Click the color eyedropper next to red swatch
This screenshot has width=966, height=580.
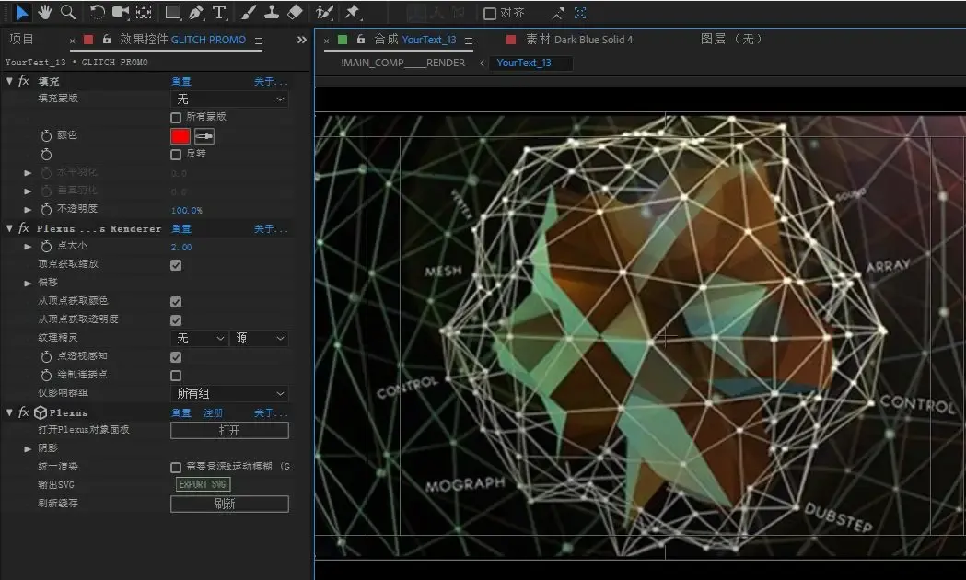[204, 136]
